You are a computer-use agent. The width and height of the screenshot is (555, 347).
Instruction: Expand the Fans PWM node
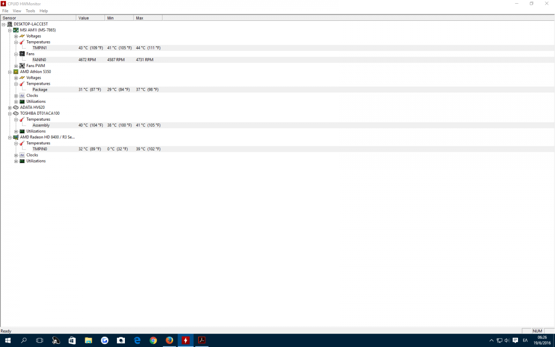click(x=16, y=66)
